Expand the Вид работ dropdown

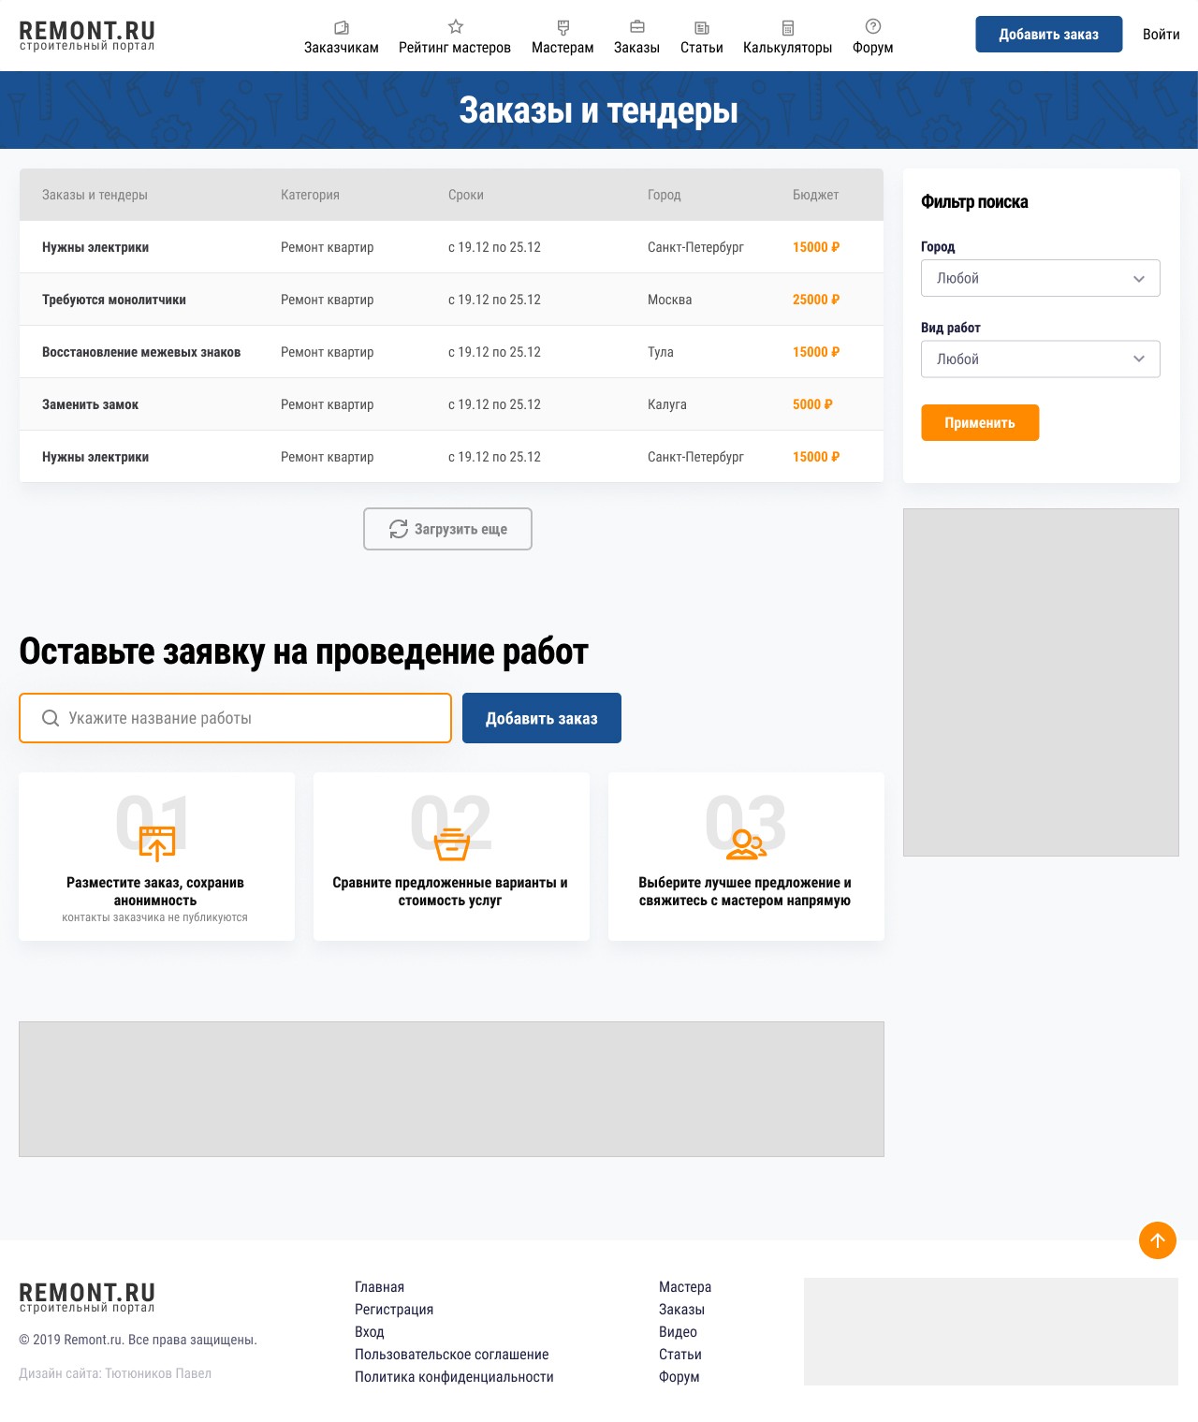(1041, 359)
